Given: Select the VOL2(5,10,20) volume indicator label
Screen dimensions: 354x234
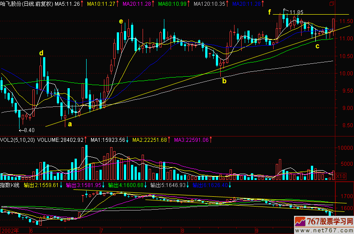Looking at the screenshot, I should pos(17,140).
